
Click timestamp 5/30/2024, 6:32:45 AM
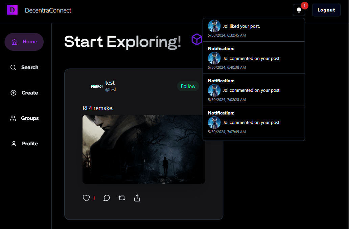click(227, 35)
